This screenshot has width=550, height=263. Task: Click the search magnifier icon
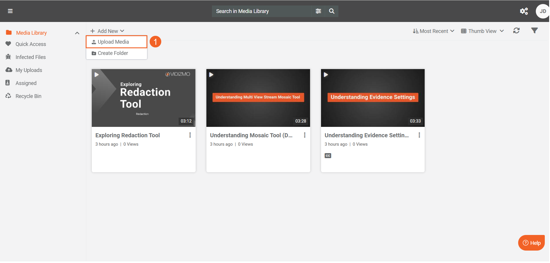332,11
